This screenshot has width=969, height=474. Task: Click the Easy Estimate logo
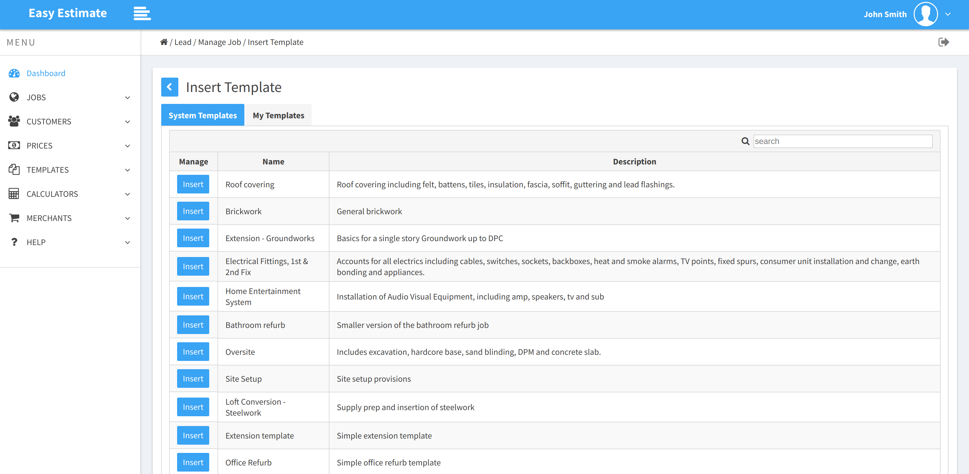click(68, 13)
